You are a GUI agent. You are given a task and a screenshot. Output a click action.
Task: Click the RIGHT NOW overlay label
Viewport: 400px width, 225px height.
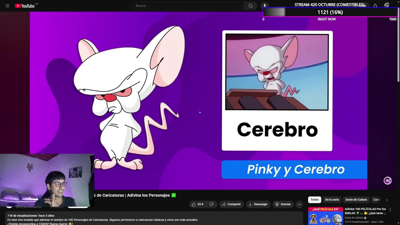[327, 19]
